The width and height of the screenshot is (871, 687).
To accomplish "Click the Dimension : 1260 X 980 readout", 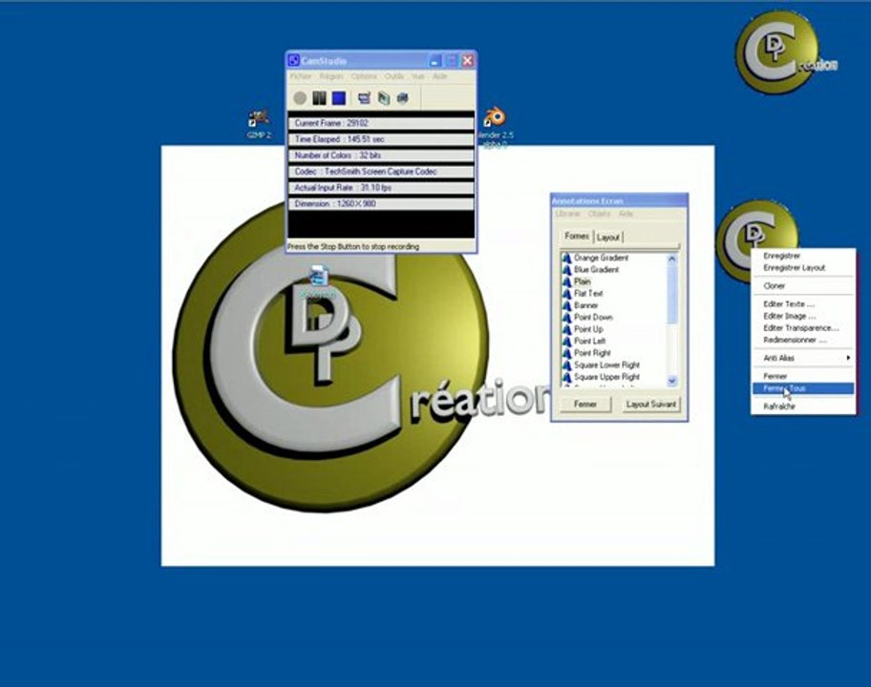I will click(x=381, y=203).
